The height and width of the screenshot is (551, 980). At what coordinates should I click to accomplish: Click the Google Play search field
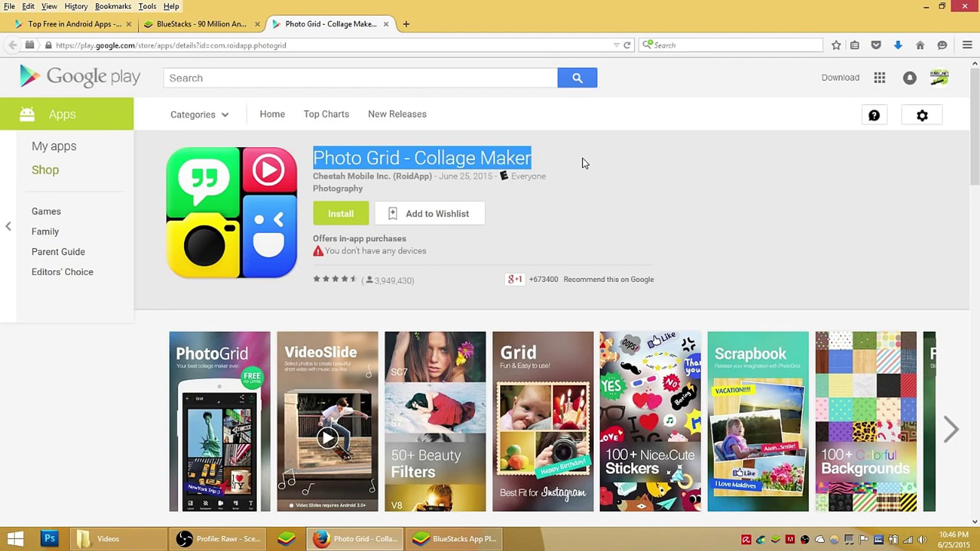coord(360,78)
